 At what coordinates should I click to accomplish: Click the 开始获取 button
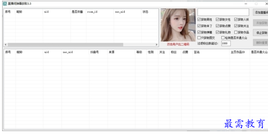click(x=260, y=23)
